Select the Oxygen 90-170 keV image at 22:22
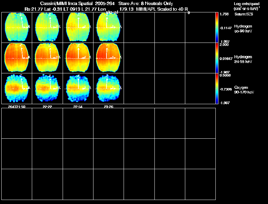 (47, 88)
